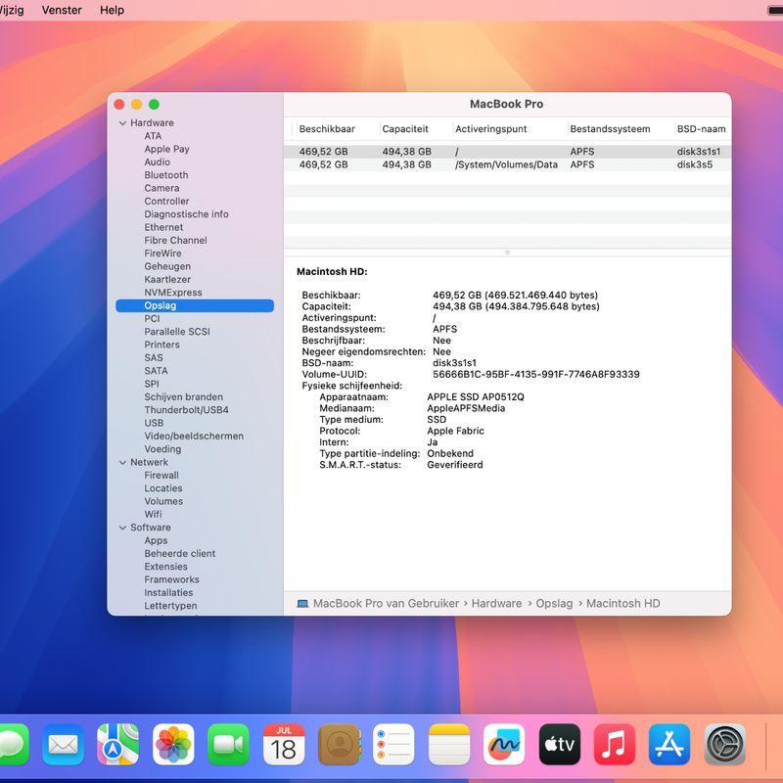
Task: Select USB in the Hardware list
Action: [154, 423]
